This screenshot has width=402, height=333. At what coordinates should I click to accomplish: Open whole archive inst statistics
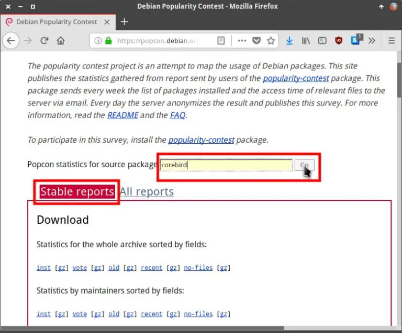tap(43, 268)
